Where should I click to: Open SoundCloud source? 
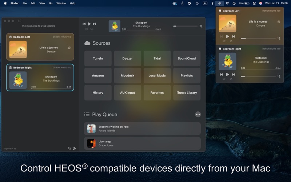click(x=187, y=58)
